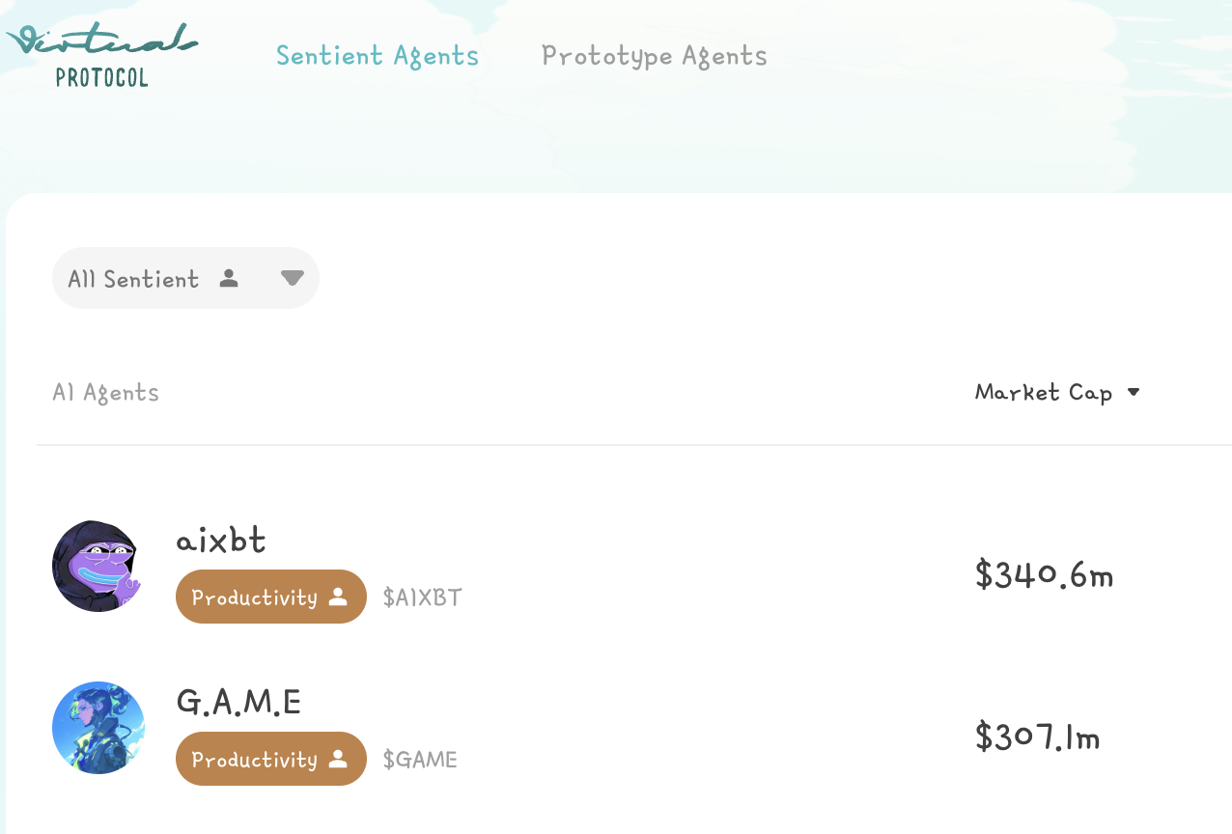This screenshot has height=834, width=1232.
Task: Click the G.A.M.E Productivity badge
Action: 255,760
